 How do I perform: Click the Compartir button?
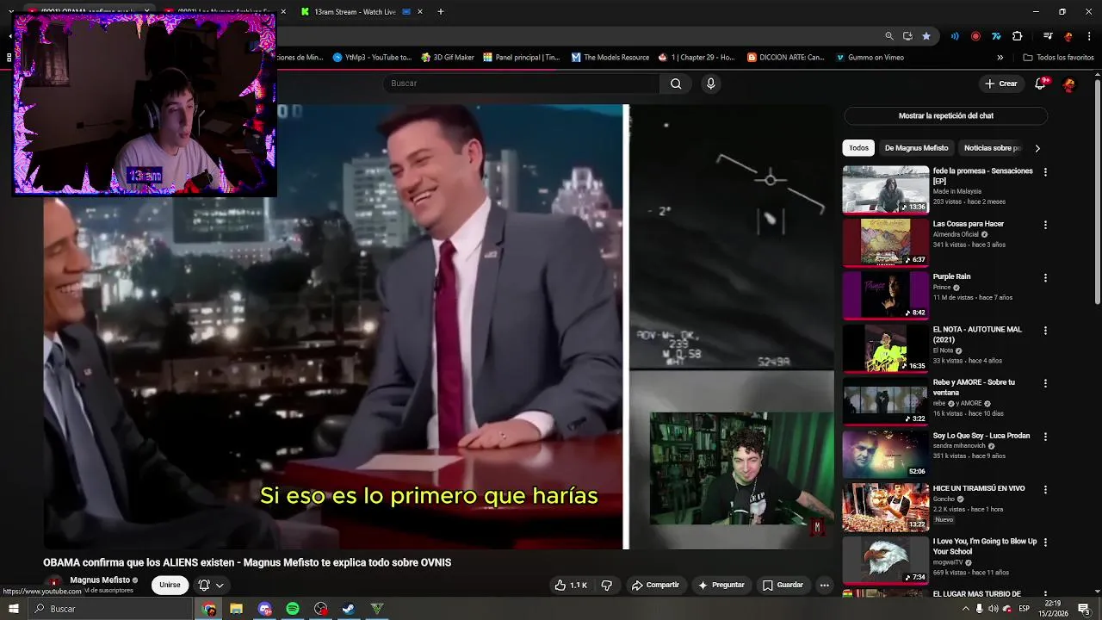click(x=655, y=585)
